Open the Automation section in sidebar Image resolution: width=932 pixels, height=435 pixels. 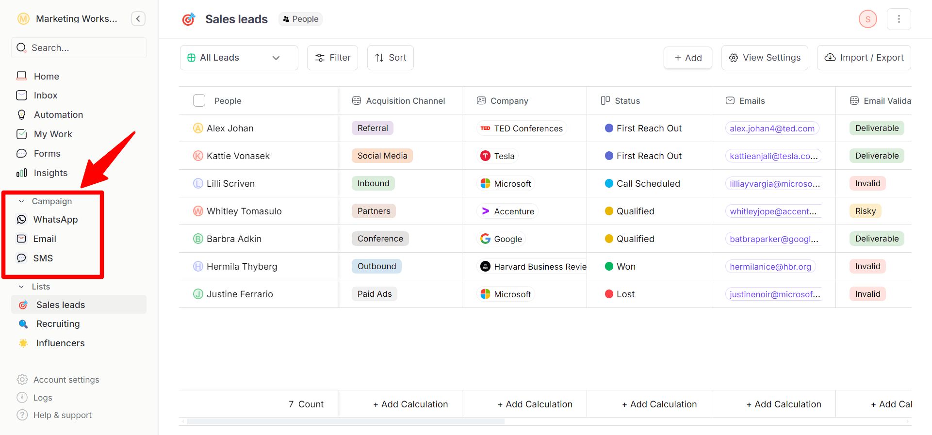(x=58, y=115)
